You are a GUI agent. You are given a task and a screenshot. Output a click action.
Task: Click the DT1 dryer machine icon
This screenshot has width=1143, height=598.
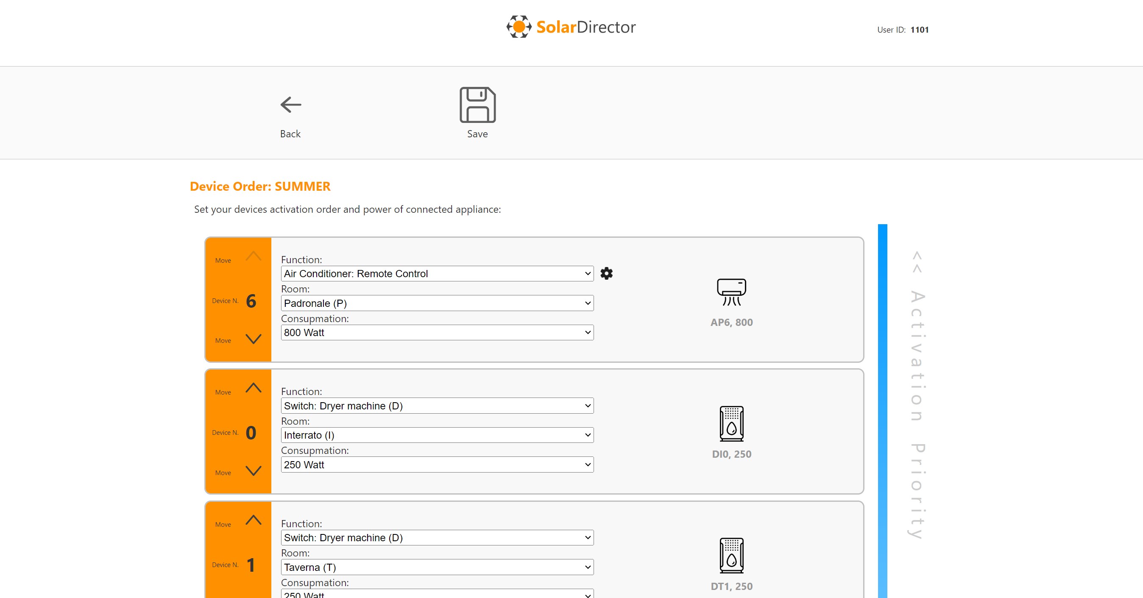click(x=731, y=556)
